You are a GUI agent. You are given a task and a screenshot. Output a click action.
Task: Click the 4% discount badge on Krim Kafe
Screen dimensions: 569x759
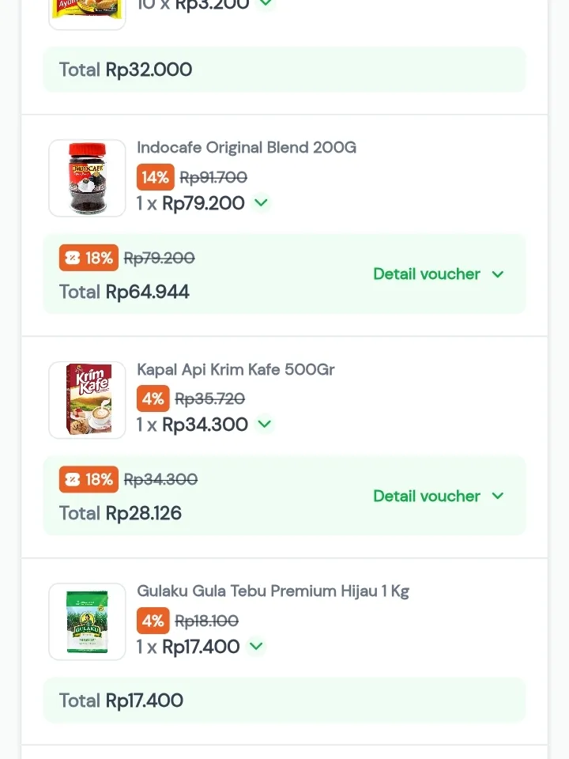[x=153, y=398]
